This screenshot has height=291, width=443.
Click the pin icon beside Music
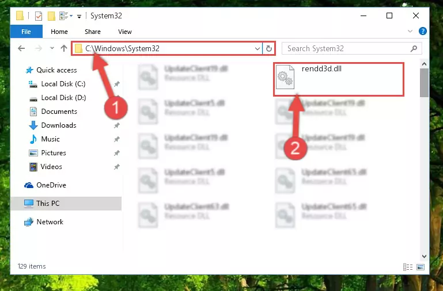[116, 139]
